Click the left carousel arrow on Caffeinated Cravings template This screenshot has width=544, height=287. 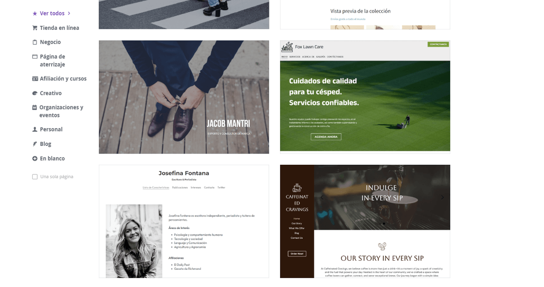click(x=321, y=197)
